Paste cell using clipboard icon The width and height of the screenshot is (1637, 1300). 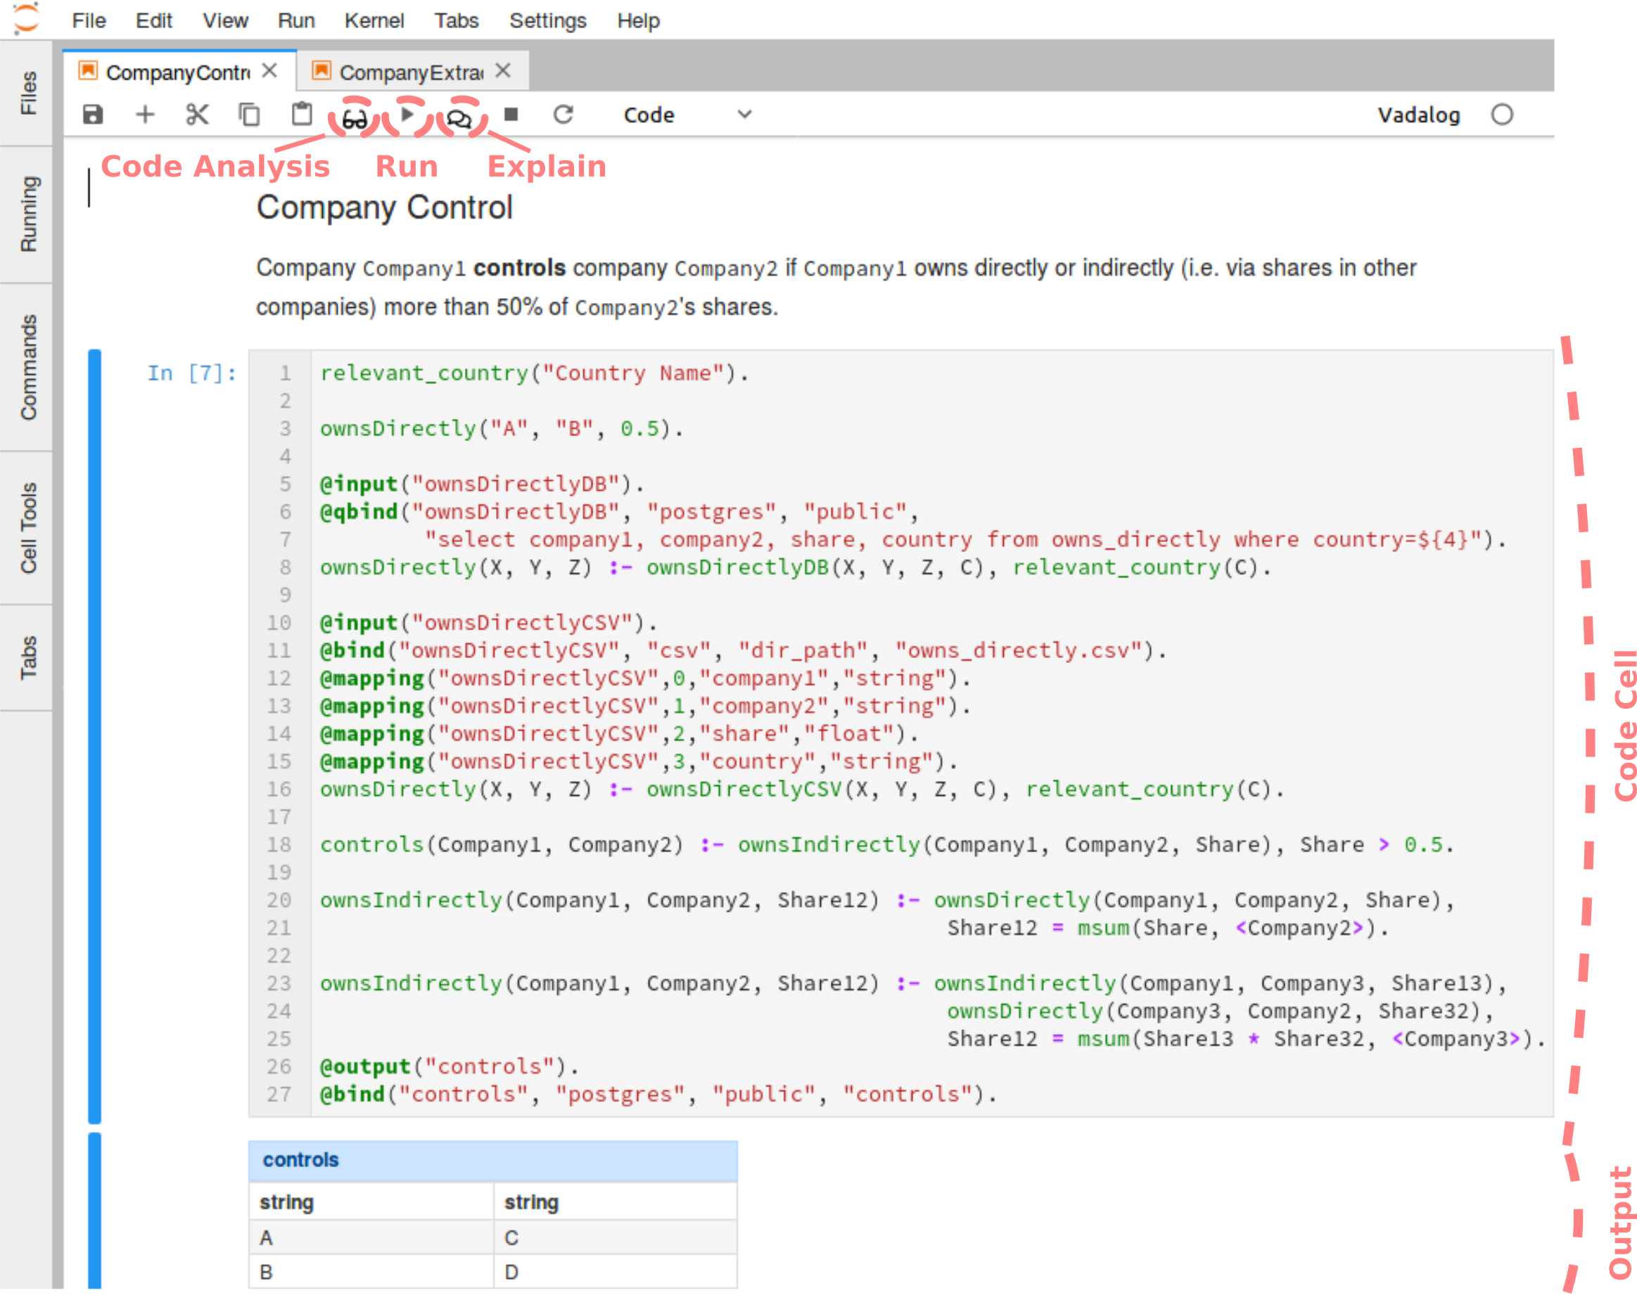(x=301, y=115)
